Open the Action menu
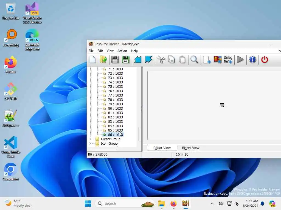281x210 pixels. point(122,51)
